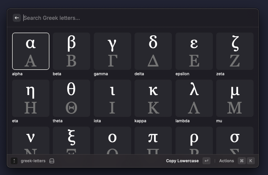Select the eta letter tile
This screenshot has width=268, height=175.
[x=31, y=98]
